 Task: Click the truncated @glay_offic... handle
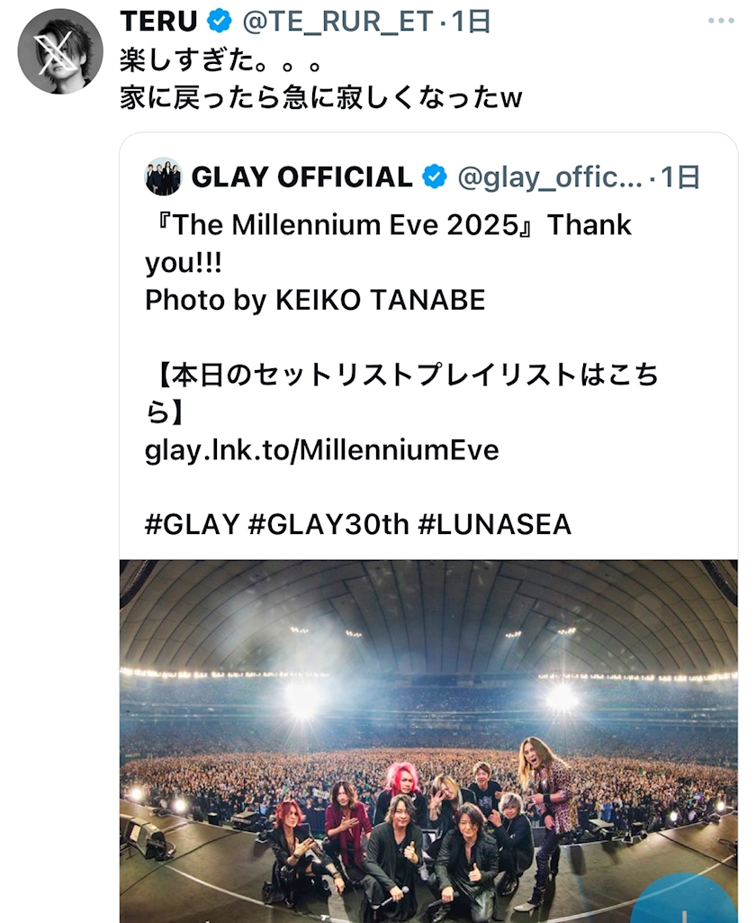pos(549,177)
